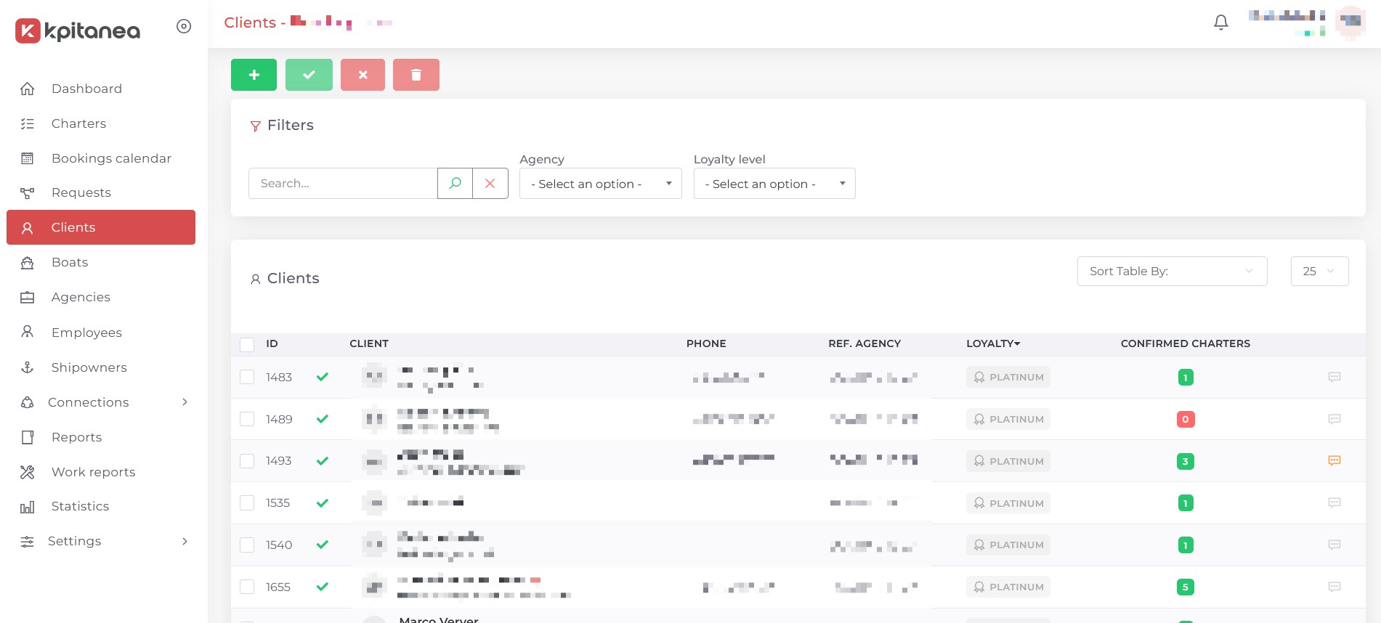This screenshot has width=1381, height=623.
Task: Open comments icon for client 1535
Action: coord(1335,502)
